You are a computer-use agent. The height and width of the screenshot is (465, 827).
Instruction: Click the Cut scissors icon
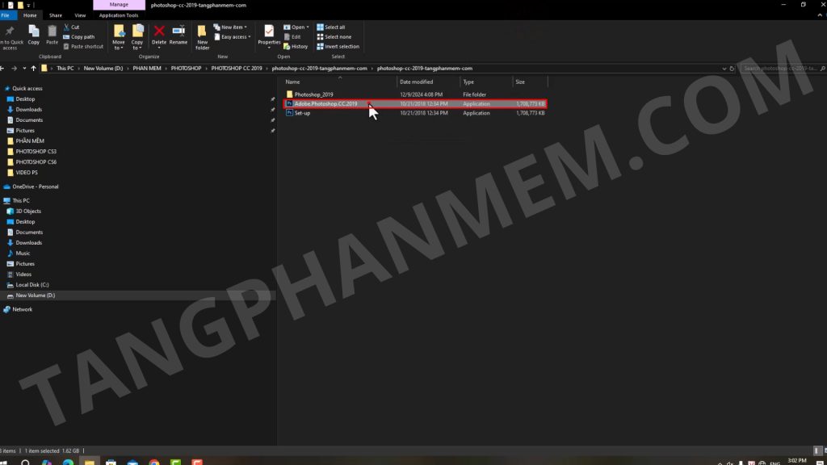[66, 27]
